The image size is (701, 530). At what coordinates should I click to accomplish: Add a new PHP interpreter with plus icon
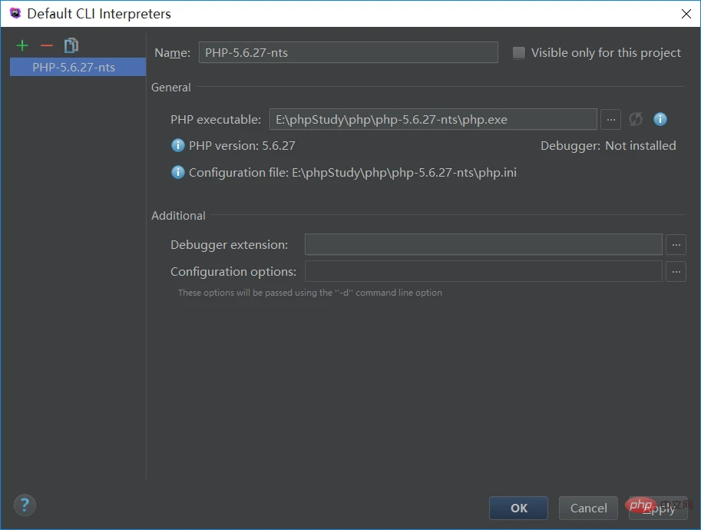pyautogui.click(x=22, y=45)
